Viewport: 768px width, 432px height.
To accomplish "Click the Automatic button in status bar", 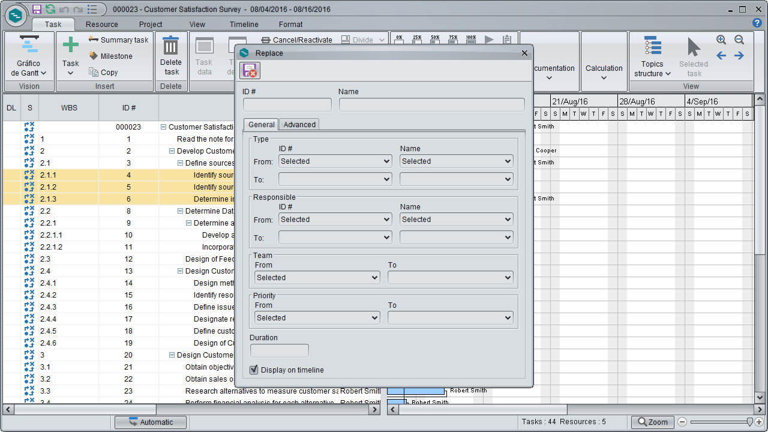I will tap(151, 422).
